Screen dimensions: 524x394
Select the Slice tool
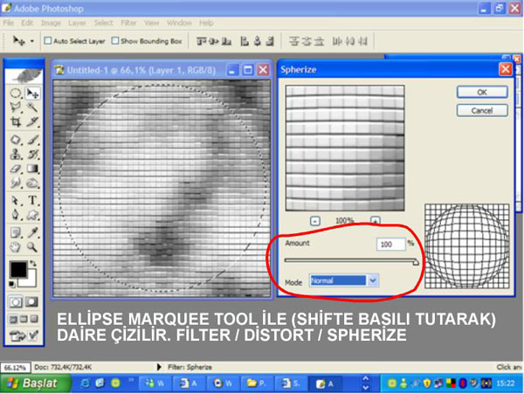click(x=32, y=121)
